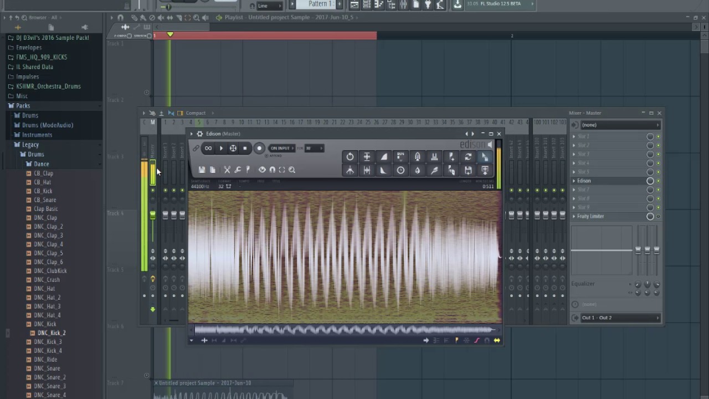This screenshot has height=399, width=709.
Task: Toggle Slot 5 enable LED in Mixer
Action: coord(658,172)
